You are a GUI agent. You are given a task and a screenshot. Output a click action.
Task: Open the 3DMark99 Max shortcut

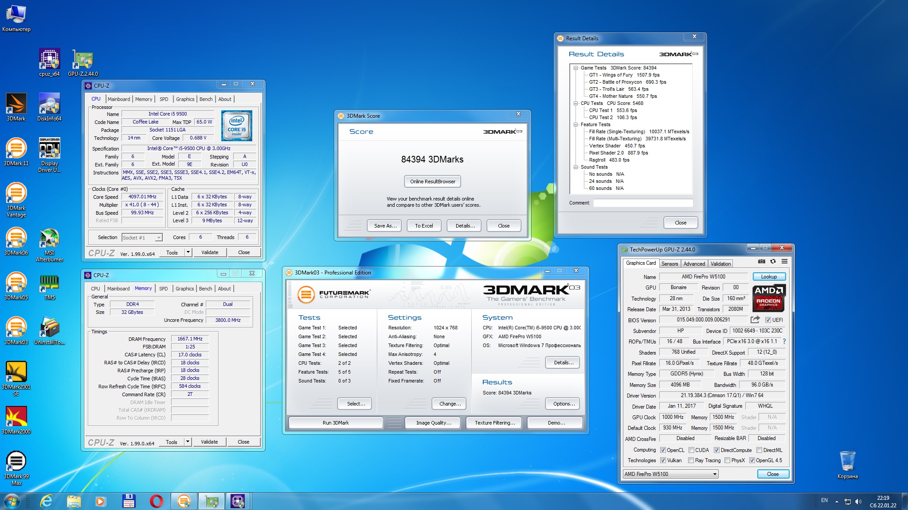[16, 468]
